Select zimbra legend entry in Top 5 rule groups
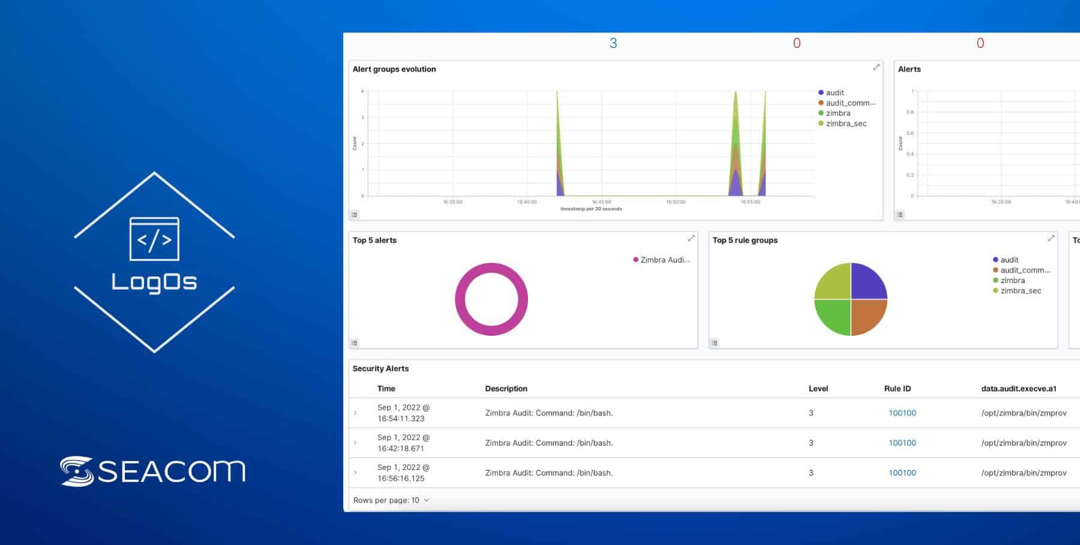The width and height of the screenshot is (1080, 545). pyautogui.click(x=1009, y=281)
